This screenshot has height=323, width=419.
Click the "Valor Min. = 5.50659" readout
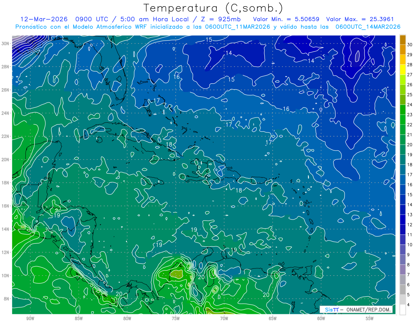286,19
